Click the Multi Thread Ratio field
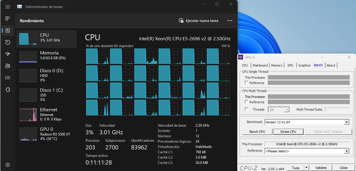The height and width of the screenshot is (171, 356). tap(337, 109)
